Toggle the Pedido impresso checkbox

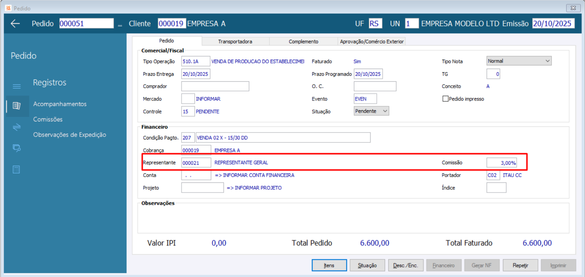pyautogui.click(x=445, y=99)
